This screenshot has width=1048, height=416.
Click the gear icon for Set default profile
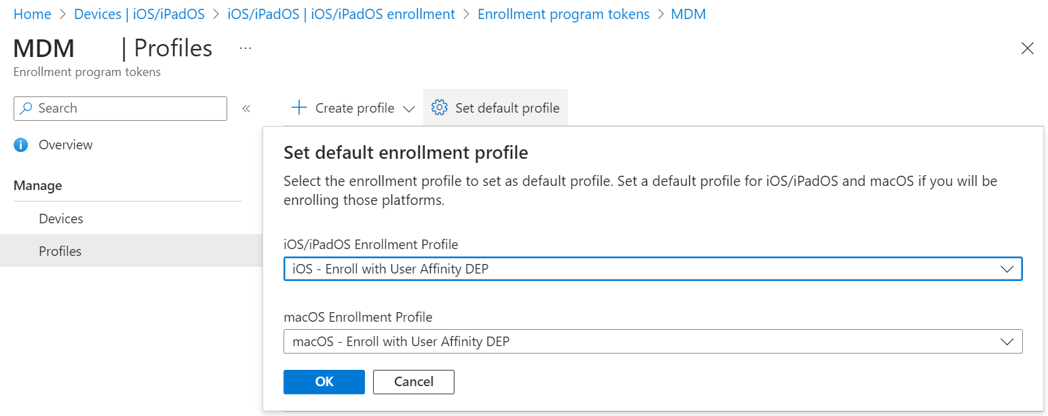(x=440, y=108)
